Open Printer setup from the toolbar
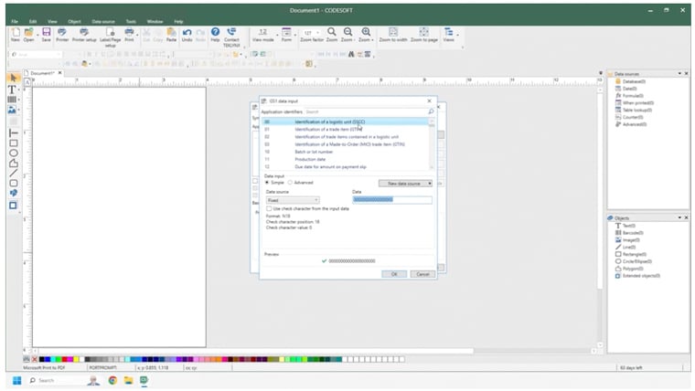 [84, 33]
